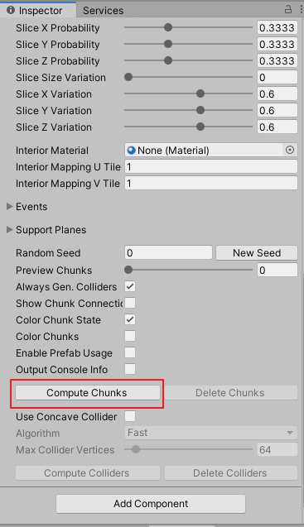Enable the Output Console Info checkbox
Viewport: 304px width, 527px height.
click(130, 369)
